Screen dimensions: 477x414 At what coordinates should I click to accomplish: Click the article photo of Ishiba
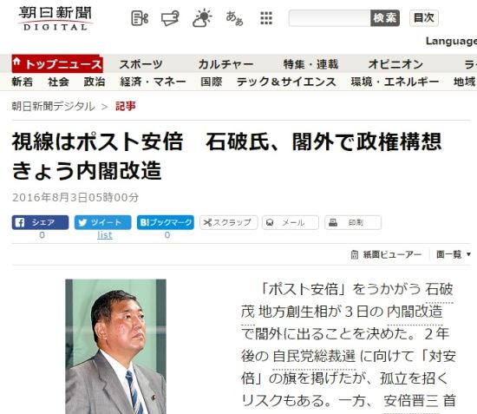(115, 346)
